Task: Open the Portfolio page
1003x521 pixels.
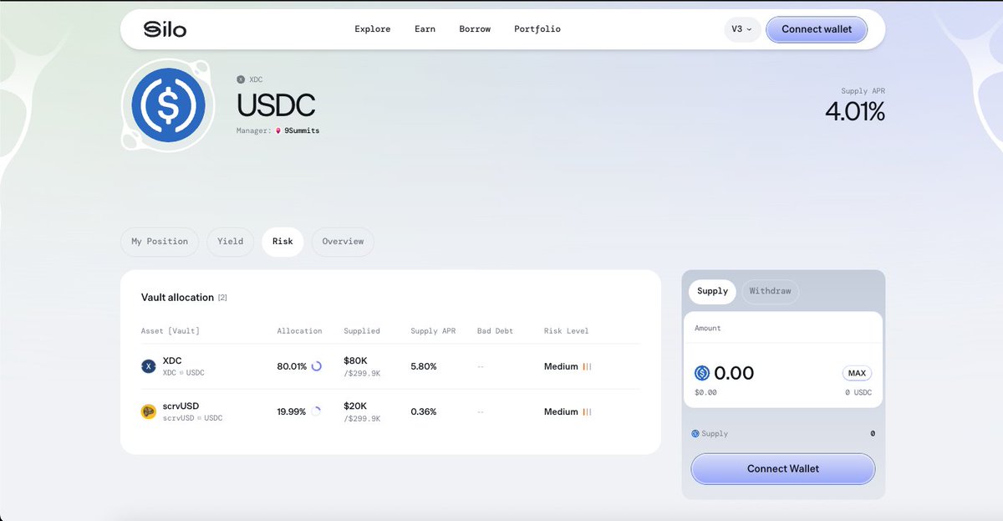Action: coord(537,29)
